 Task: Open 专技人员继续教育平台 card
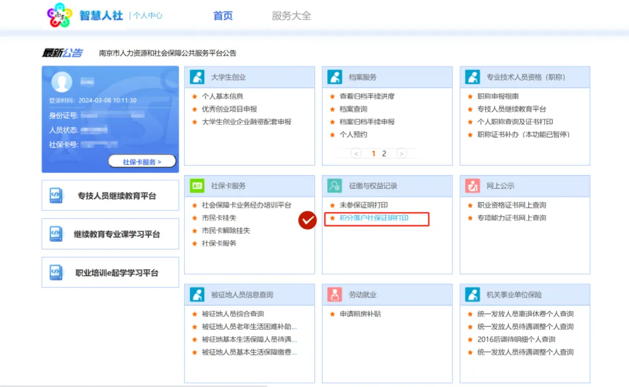[x=110, y=195]
